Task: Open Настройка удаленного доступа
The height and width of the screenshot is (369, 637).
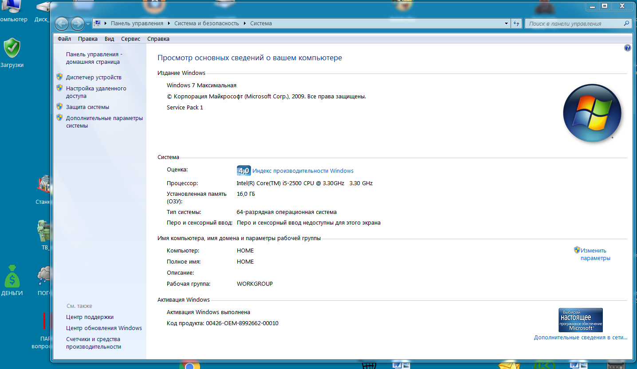Action: pos(96,92)
